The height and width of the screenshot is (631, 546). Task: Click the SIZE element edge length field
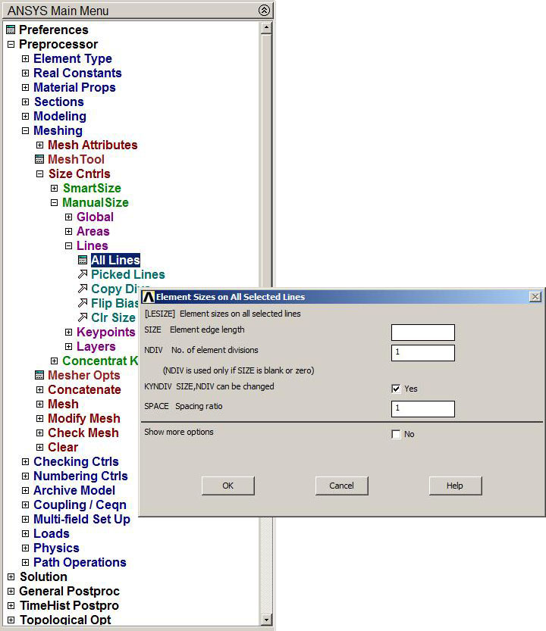pyautogui.click(x=422, y=333)
